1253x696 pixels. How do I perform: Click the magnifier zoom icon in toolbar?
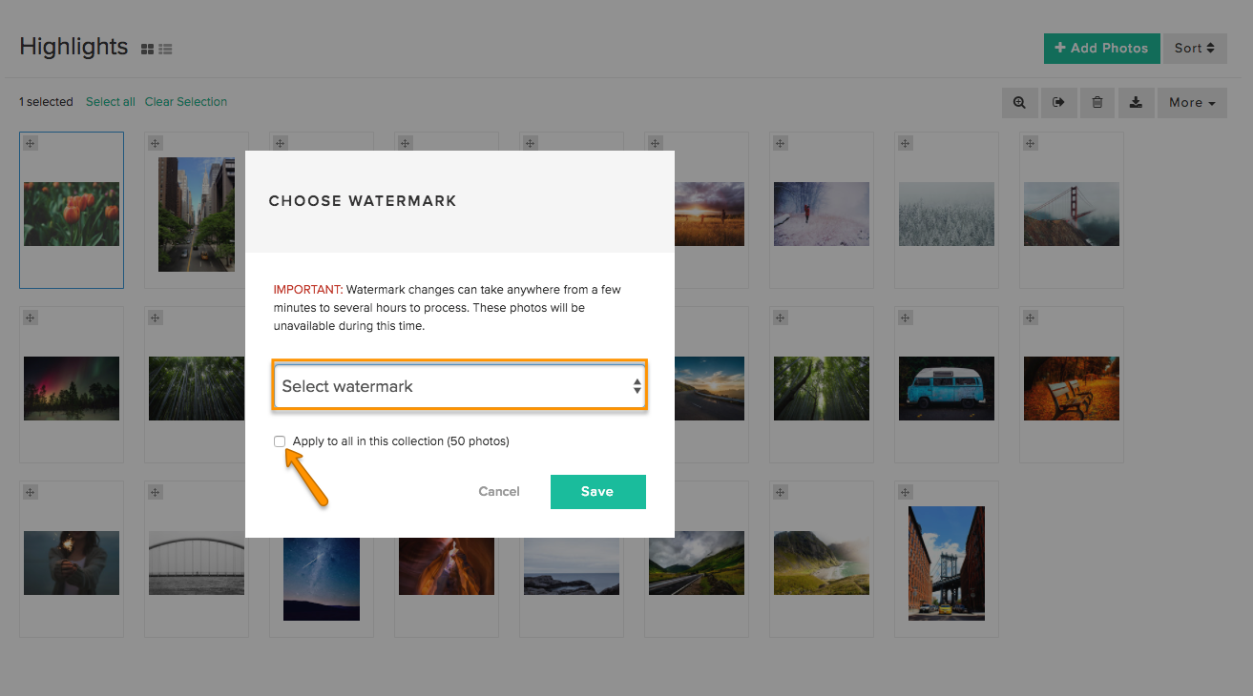click(x=1020, y=103)
